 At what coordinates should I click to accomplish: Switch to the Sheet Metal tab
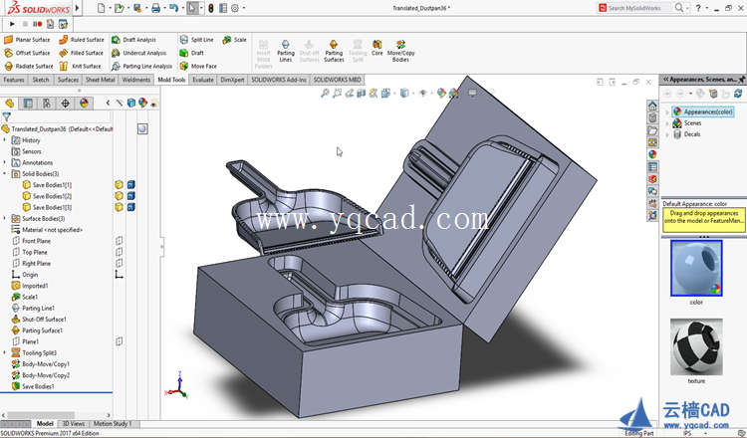[100, 80]
